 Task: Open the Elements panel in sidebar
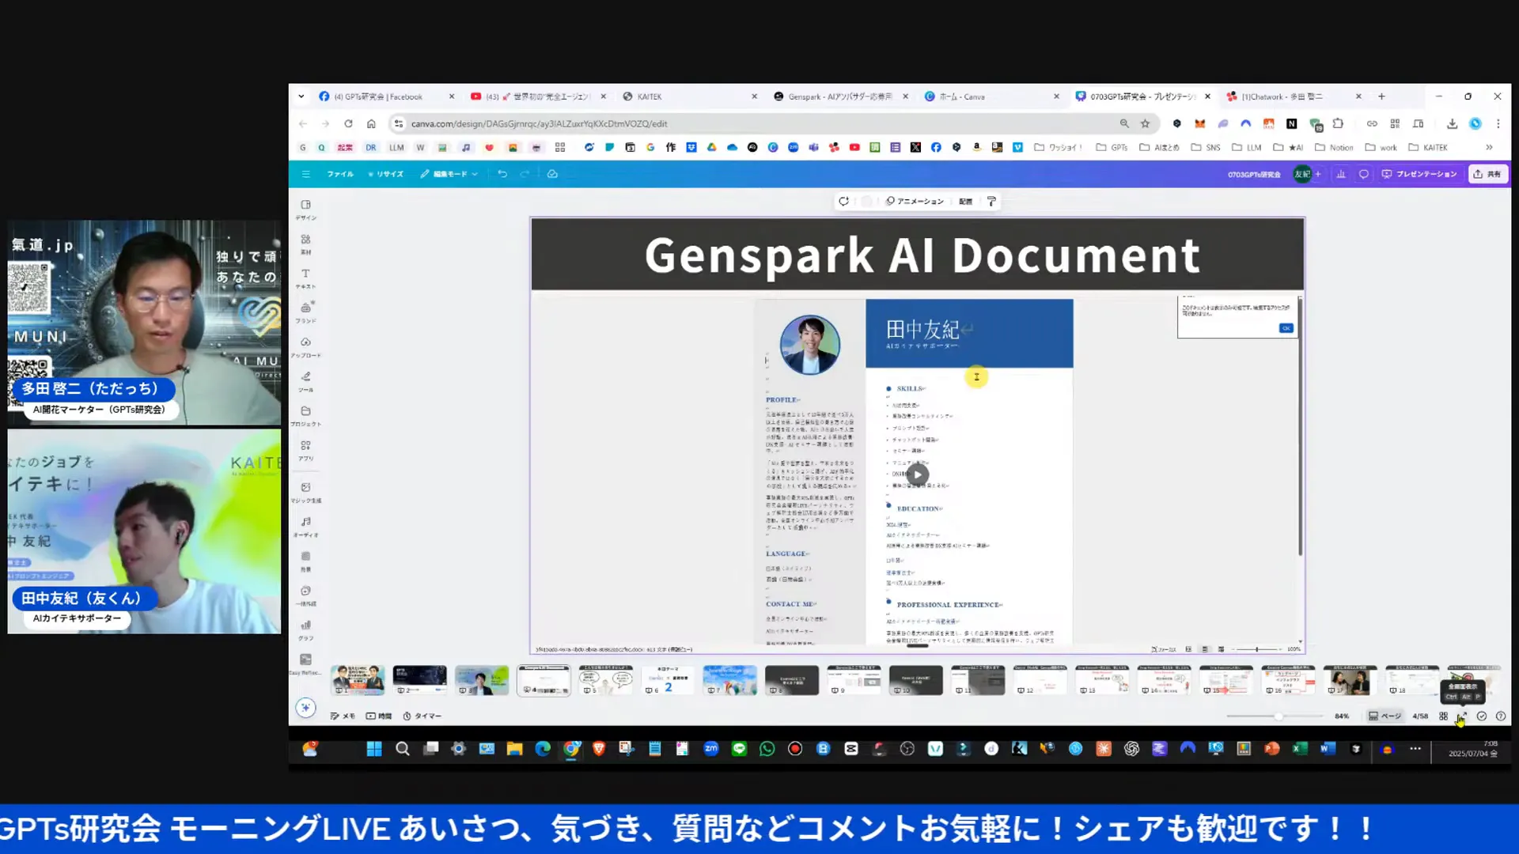point(306,244)
